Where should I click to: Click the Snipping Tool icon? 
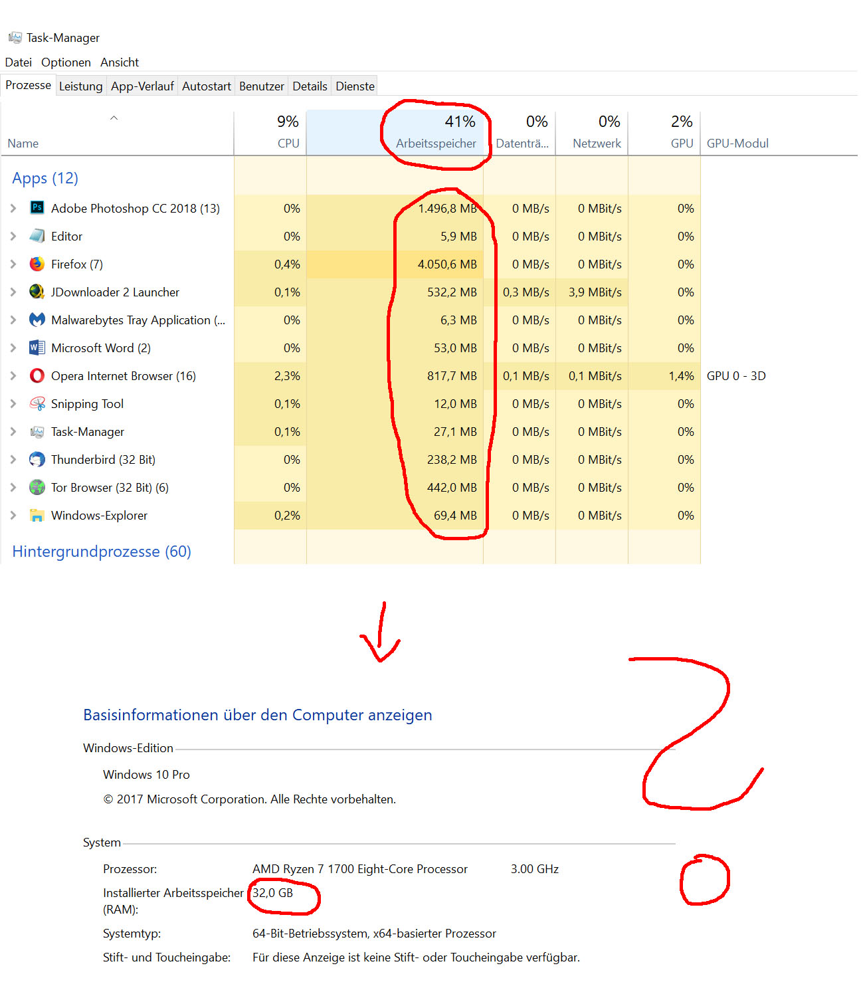click(37, 403)
